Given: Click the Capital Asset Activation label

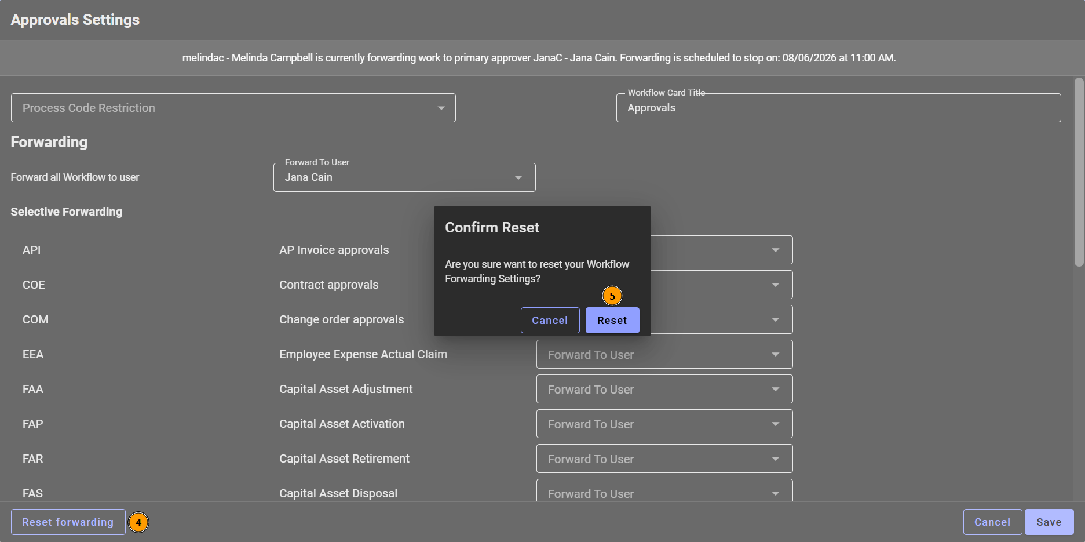Looking at the screenshot, I should (342, 424).
